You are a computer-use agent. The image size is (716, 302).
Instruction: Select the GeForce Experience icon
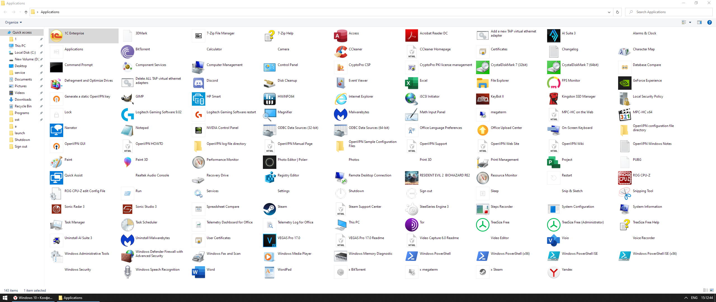coord(625,83)
